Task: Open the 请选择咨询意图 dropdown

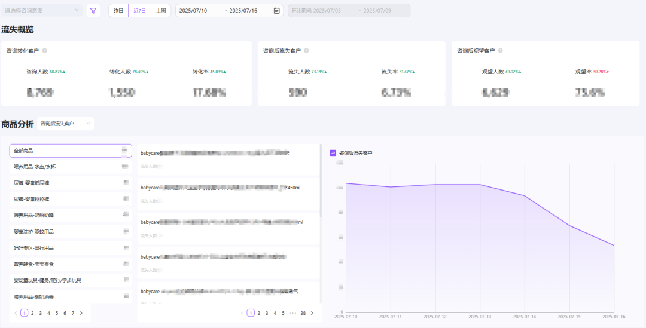Action: click(x=42, y=10)
